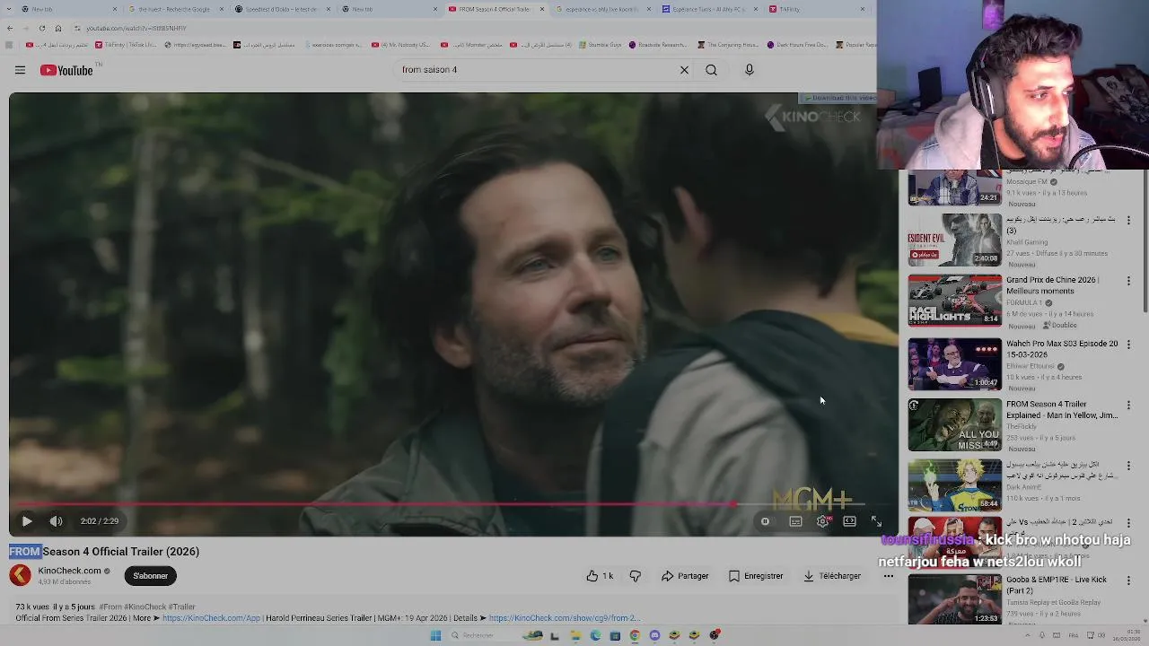Screen dimensions: 1149x646
Task: Click the 'Download this video' extension button
Action: click(837, 98)
